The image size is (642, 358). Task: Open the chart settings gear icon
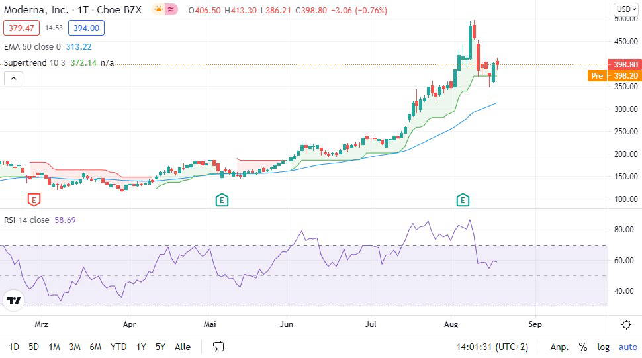tap(626, 324)
